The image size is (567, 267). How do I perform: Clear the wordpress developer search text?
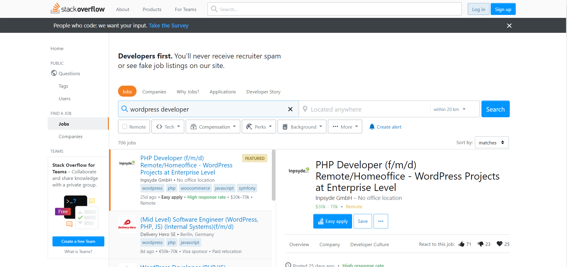pos(290,109)
